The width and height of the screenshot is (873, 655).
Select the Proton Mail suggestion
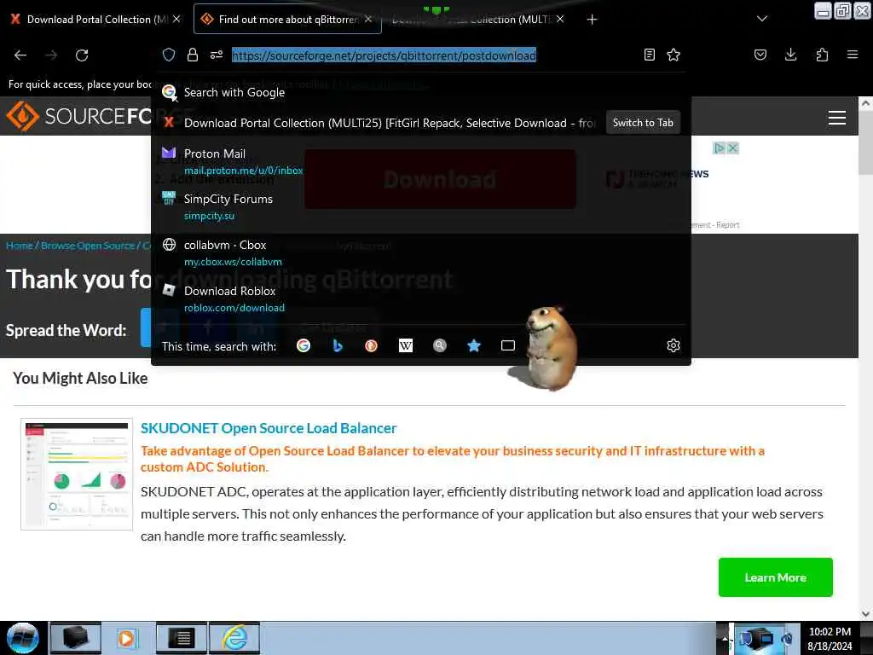(420, 161)
